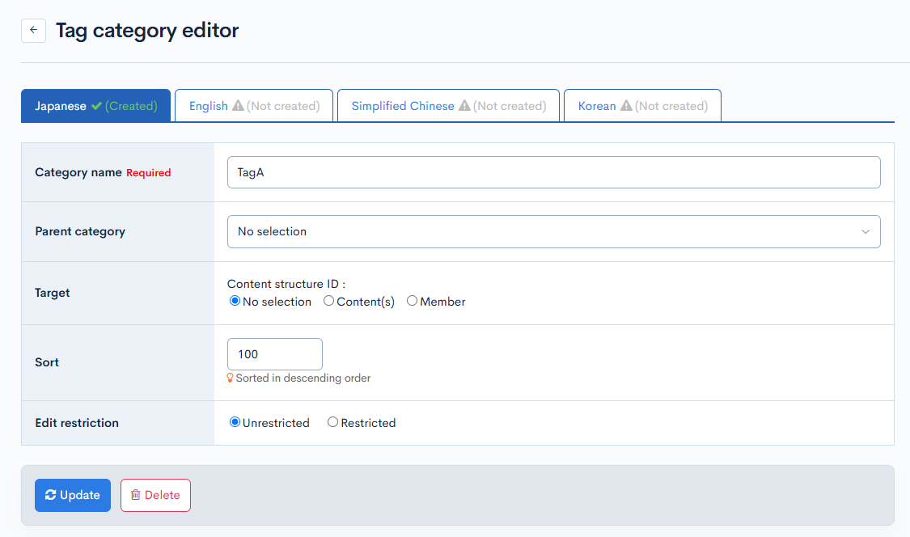The height and width of the screenshot is (537, 910).
Task: Click the green checkmark on Japanese tab
Action: pos(96,106)
